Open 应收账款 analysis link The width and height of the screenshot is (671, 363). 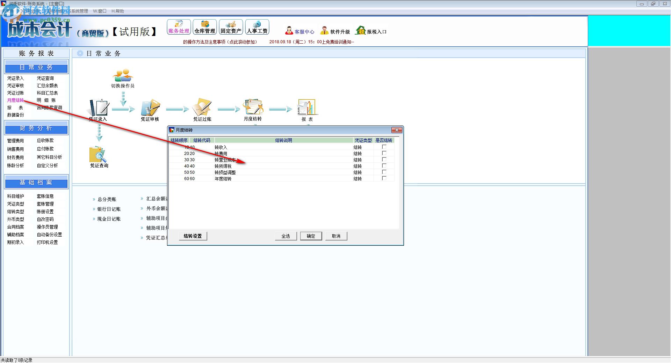click(x=45, y=140)
